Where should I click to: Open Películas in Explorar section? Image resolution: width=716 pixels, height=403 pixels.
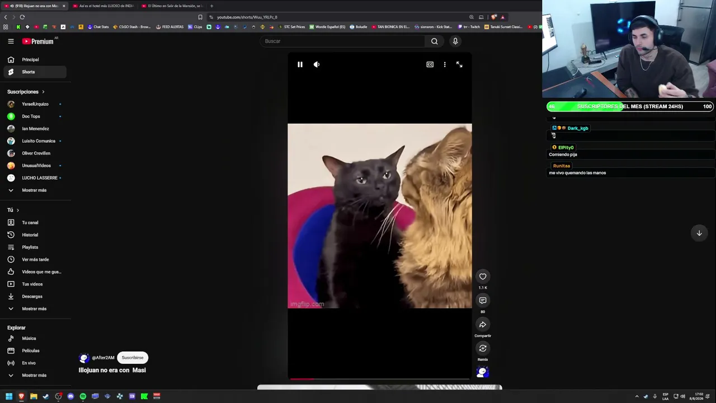click(35, 351)
